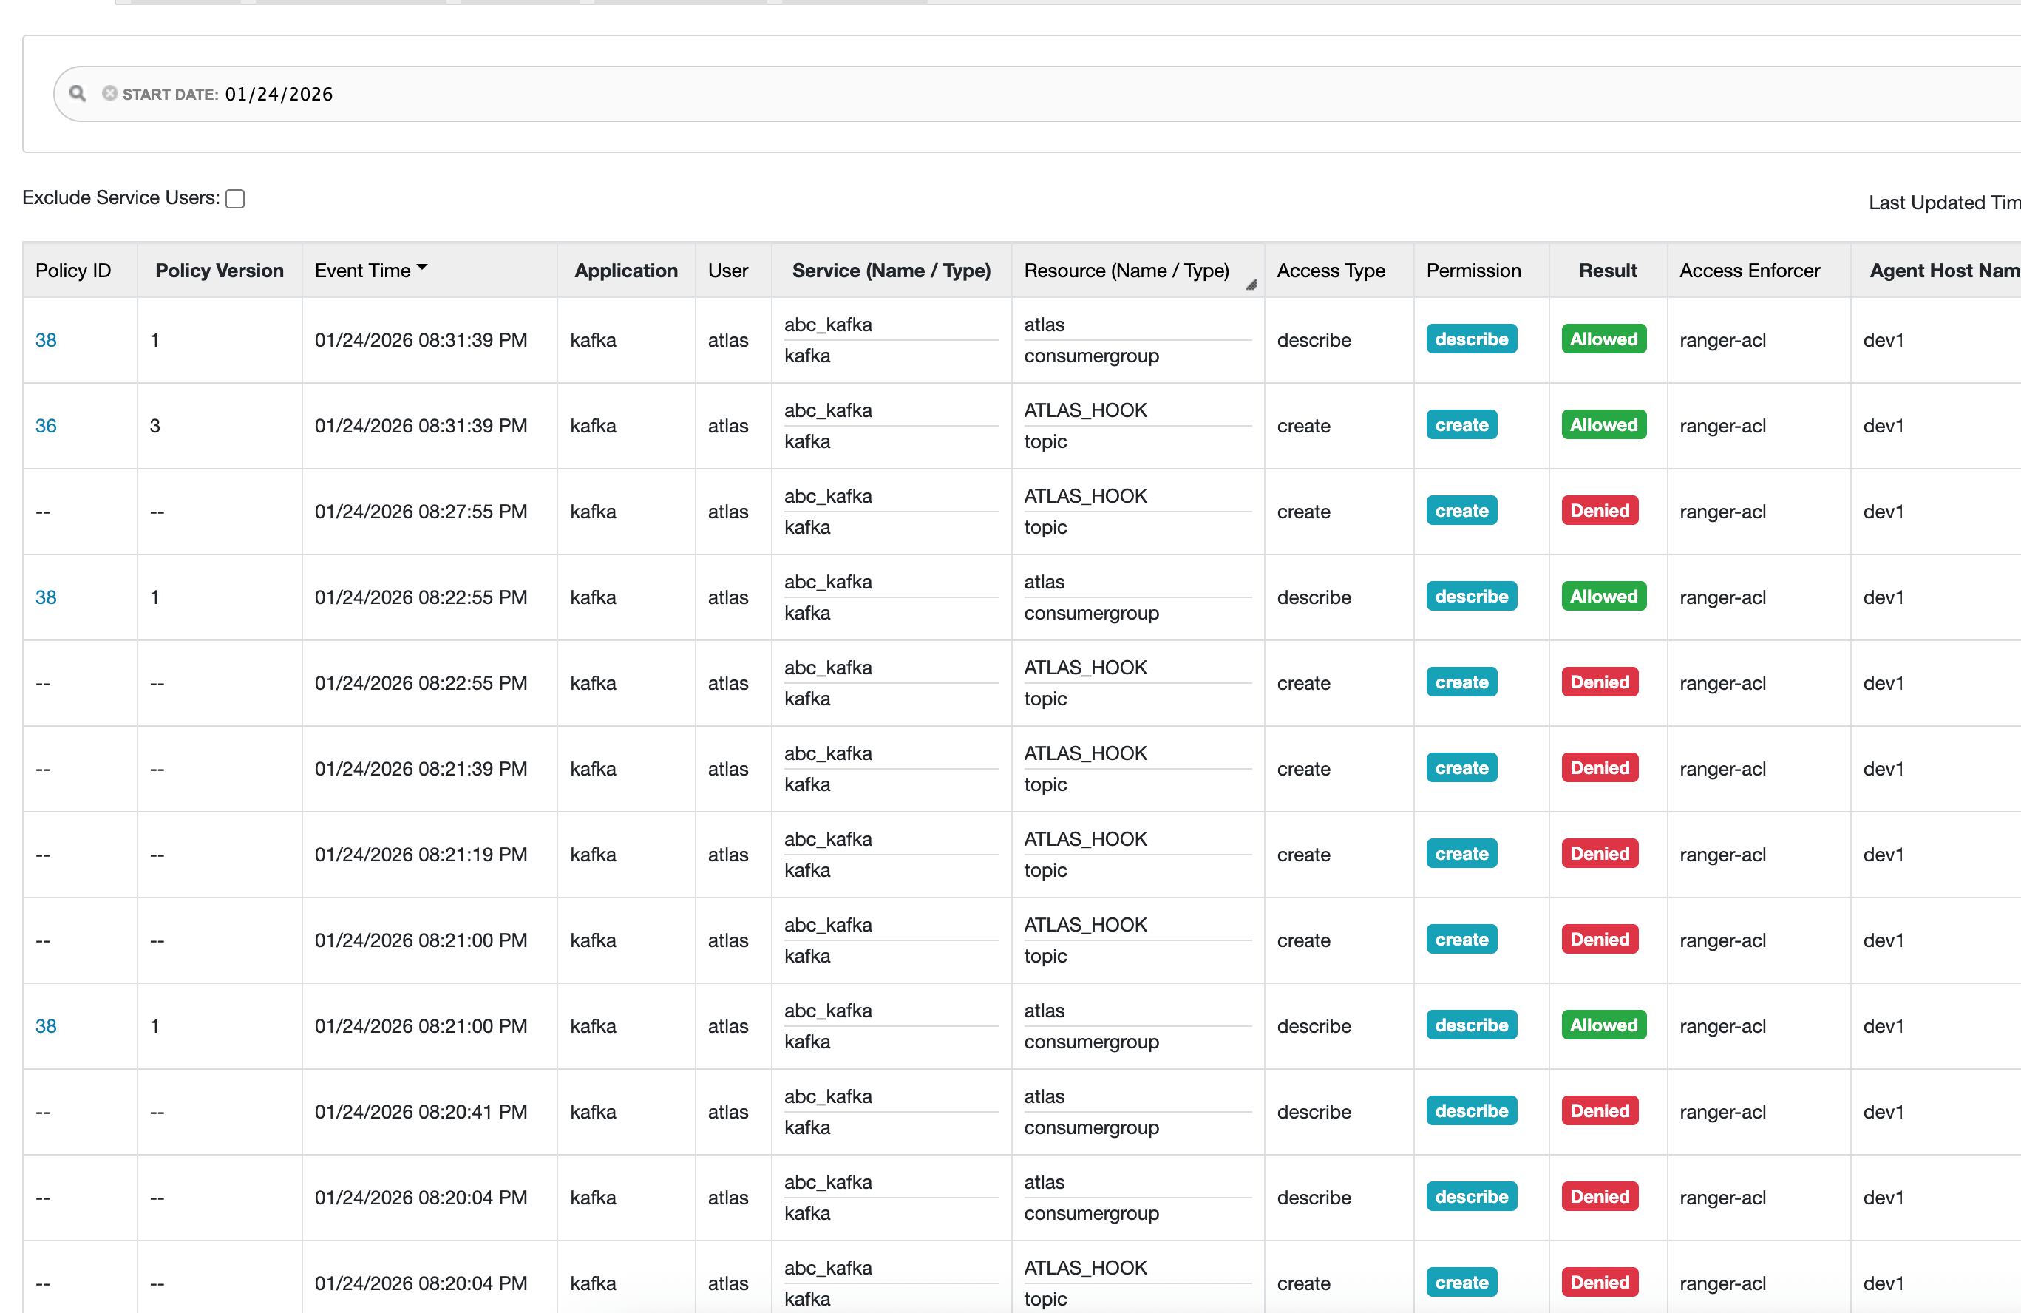Click the Result column header
Viewport: 2021px width, 1313px height.
(1608, 270)
